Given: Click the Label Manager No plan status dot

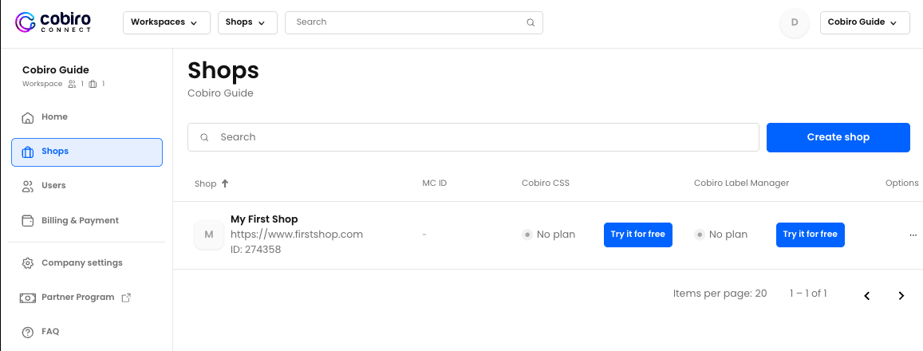Looking at the screenshot, I should 700,235.
